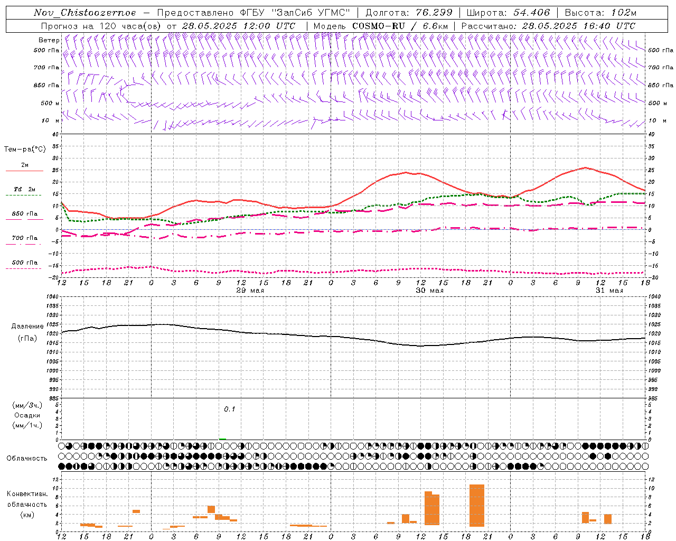This screenshot has height=541, width=676.
Task: Click the "Давление" pressure panel label
Action: [x=27, y=327]
